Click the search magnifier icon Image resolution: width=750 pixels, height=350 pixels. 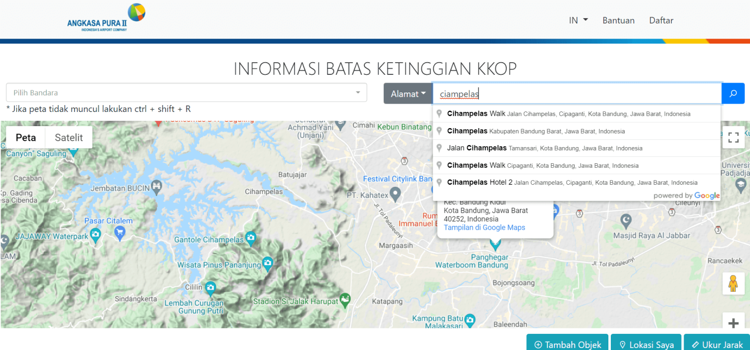coord(733,93)
